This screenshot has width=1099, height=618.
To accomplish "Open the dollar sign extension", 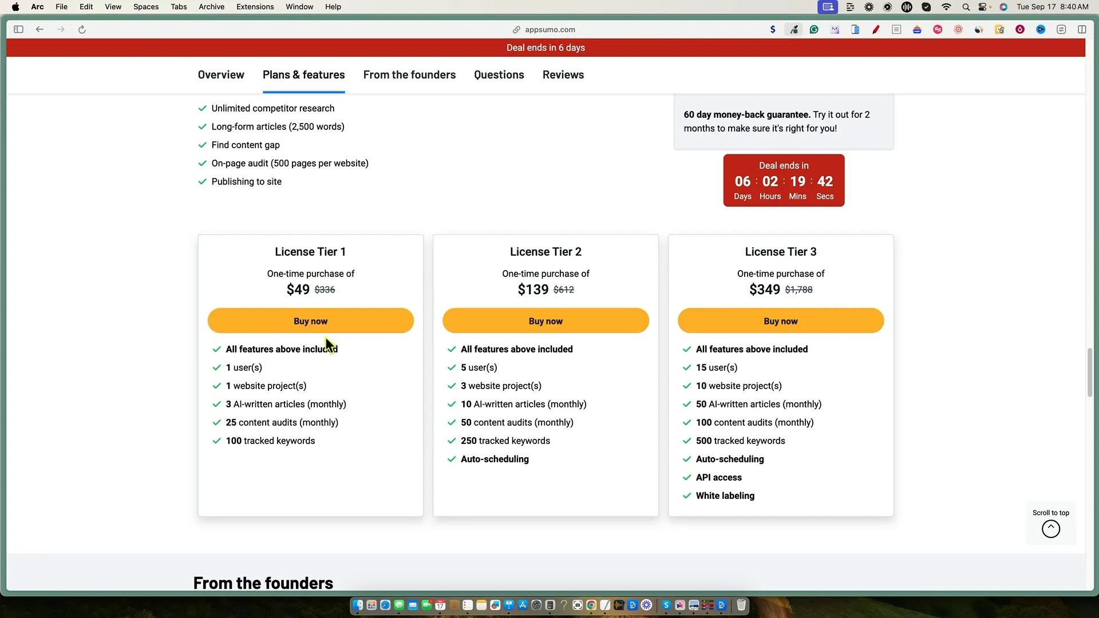I will coord(773,29).
